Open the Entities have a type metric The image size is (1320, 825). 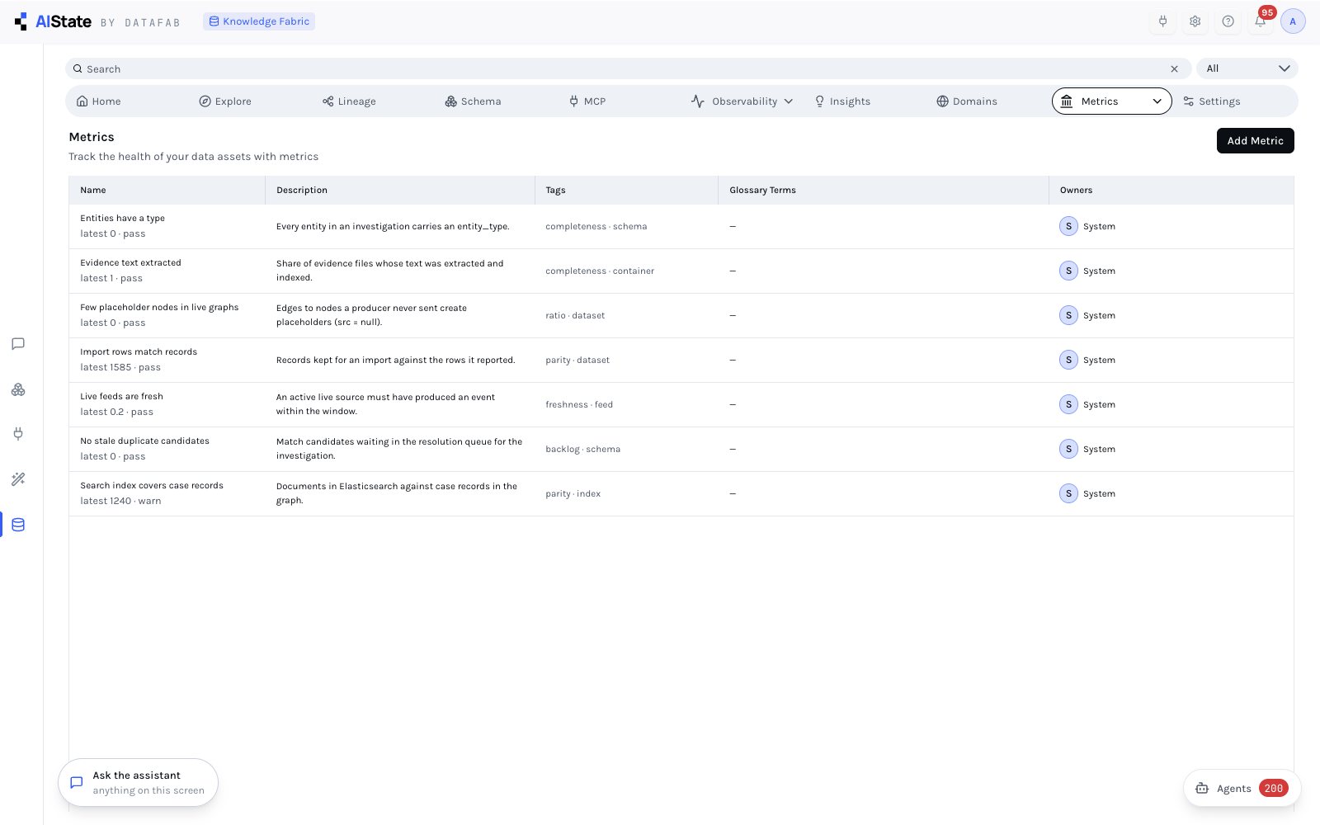tap(122, 219)
